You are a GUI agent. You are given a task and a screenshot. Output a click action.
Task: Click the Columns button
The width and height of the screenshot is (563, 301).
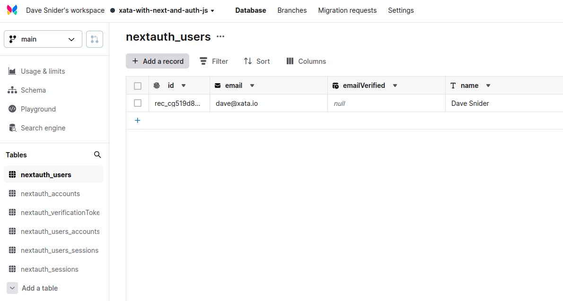pyautogui.click(x=306, y=61)
